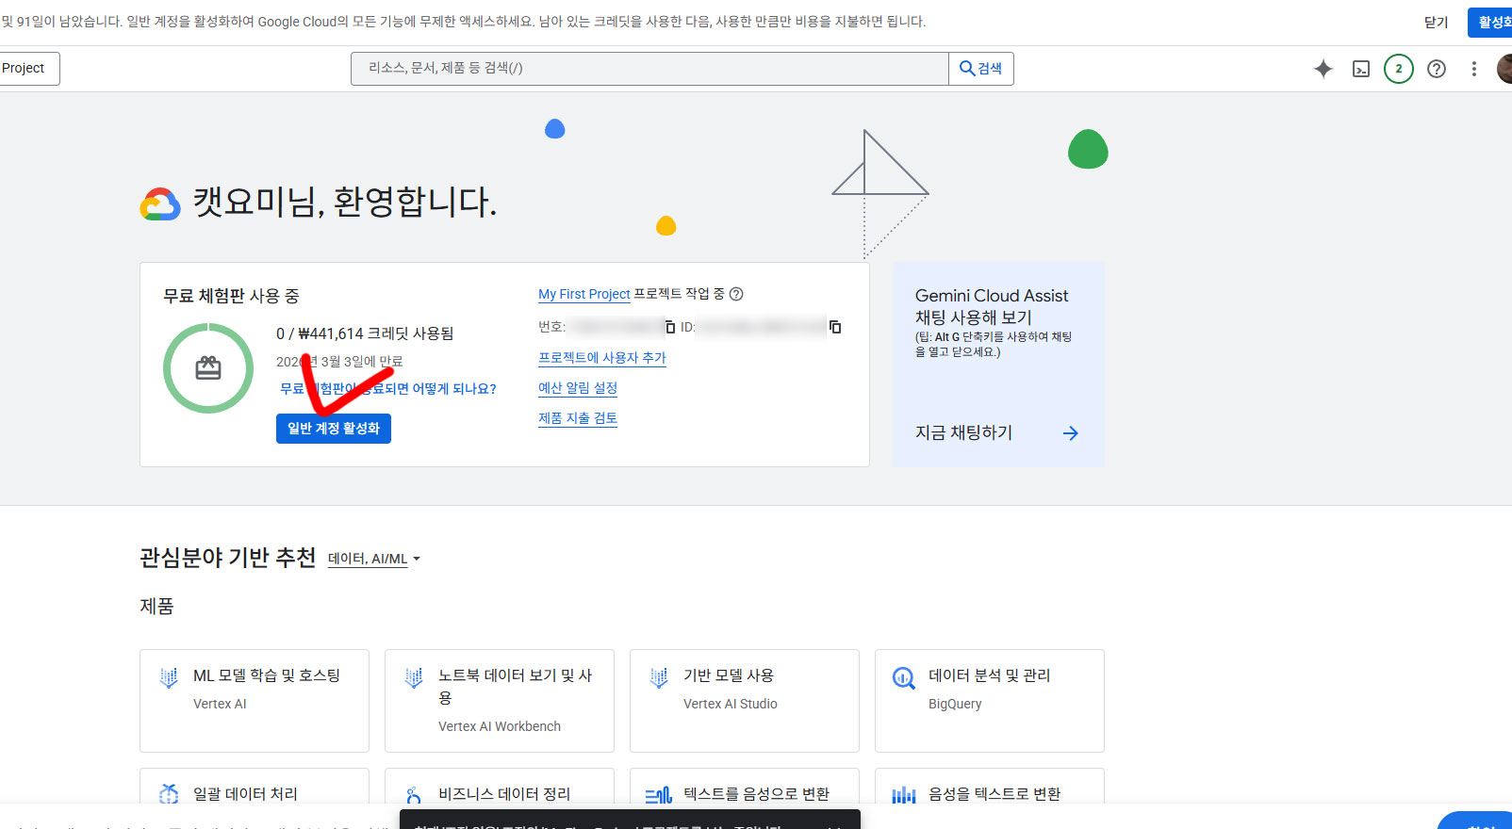
Task: Click the 음성을 텍스트로 변환 icon
Action: coord(904,796)
